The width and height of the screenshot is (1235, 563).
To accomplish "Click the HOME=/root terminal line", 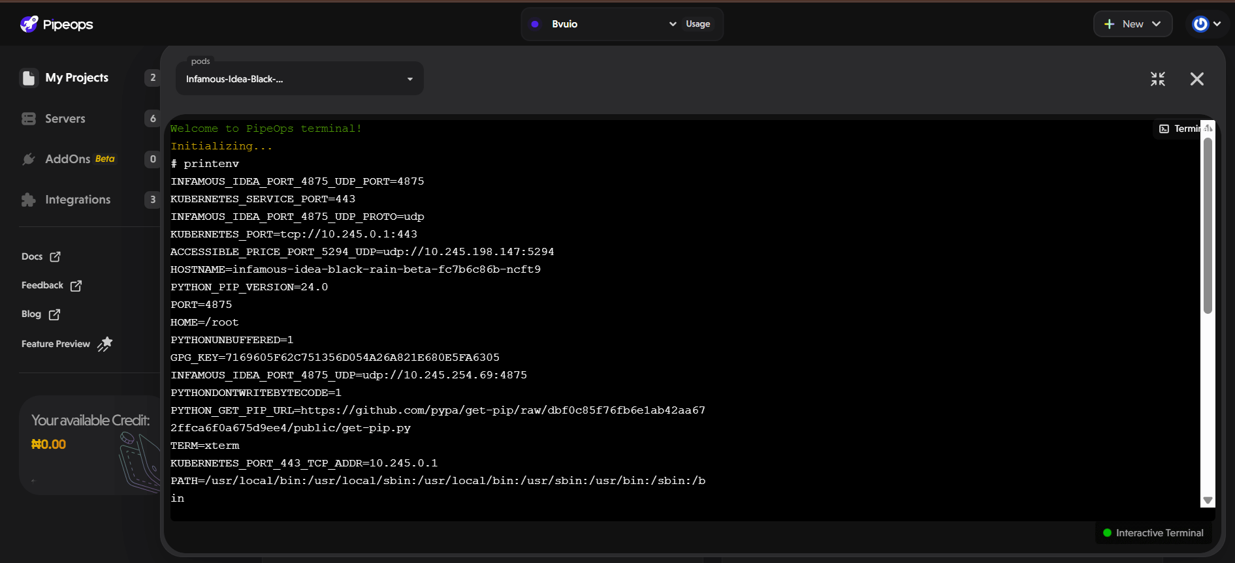I will coord(204,322).
